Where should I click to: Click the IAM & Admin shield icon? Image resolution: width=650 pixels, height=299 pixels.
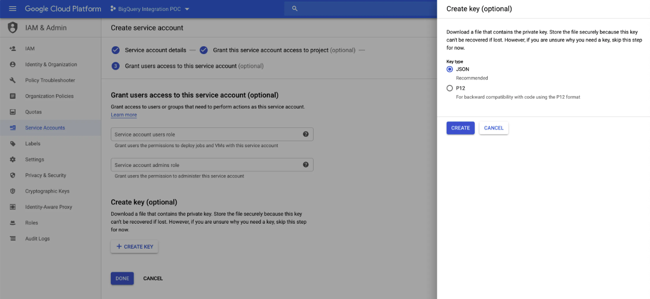click(x=12, y=28)
